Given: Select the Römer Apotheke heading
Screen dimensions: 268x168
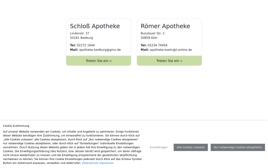Looking at the screenshot, I should [165, 26].
